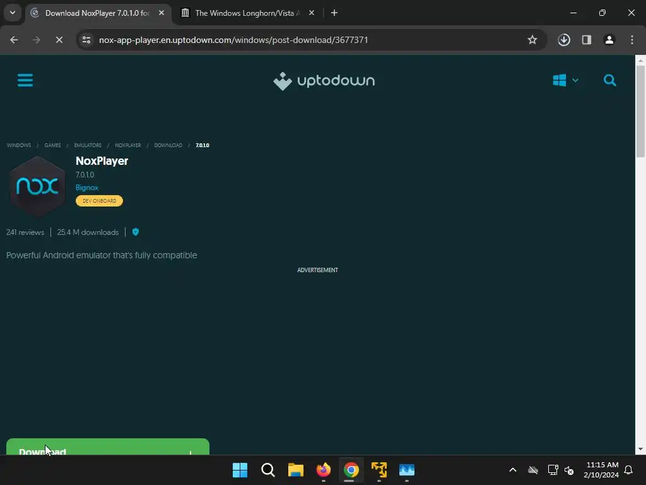Open a new browser tab
This screenshot has width=646, height=485.
[334, 13]
